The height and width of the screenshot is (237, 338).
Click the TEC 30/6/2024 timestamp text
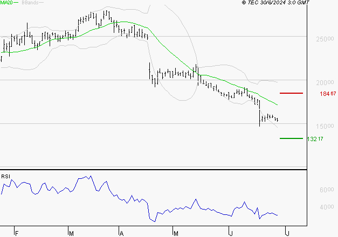[x=275, y=2]
